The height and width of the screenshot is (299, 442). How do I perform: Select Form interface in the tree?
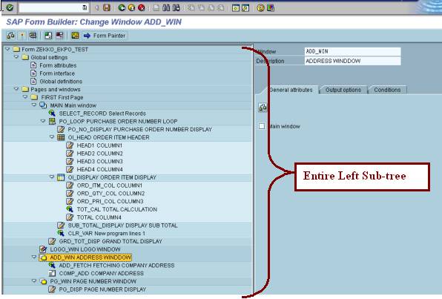click(x=57, y=73)
